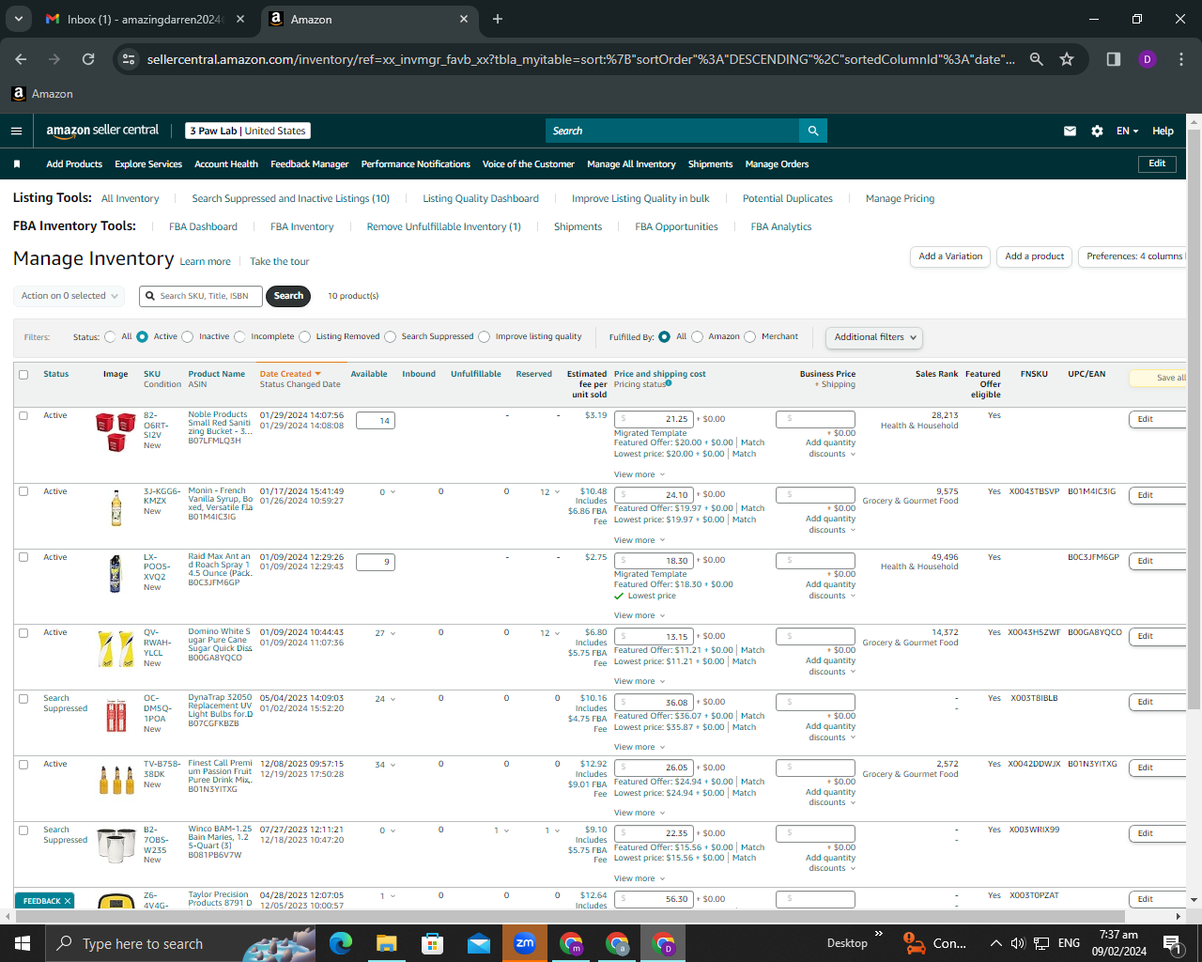Click the taskbar volume speaker icon
The width and height of the screenshot is (1202, 962).
pos(1018,943)
